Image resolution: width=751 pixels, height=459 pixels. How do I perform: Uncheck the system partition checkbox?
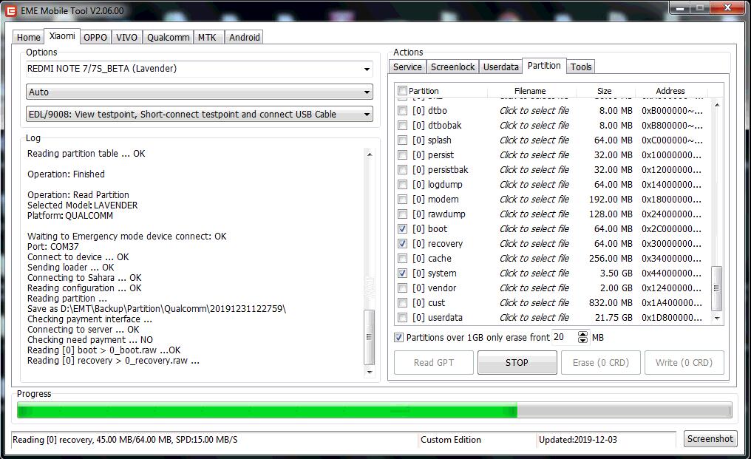tap(403, 273)
